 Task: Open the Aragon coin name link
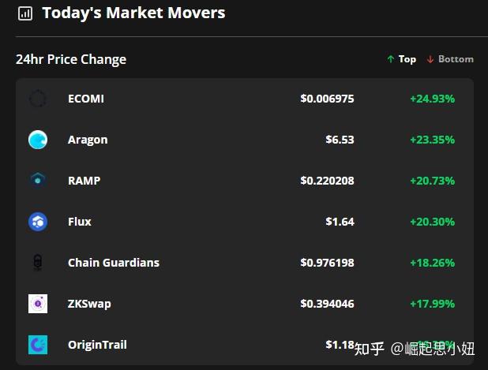[88, 140]
